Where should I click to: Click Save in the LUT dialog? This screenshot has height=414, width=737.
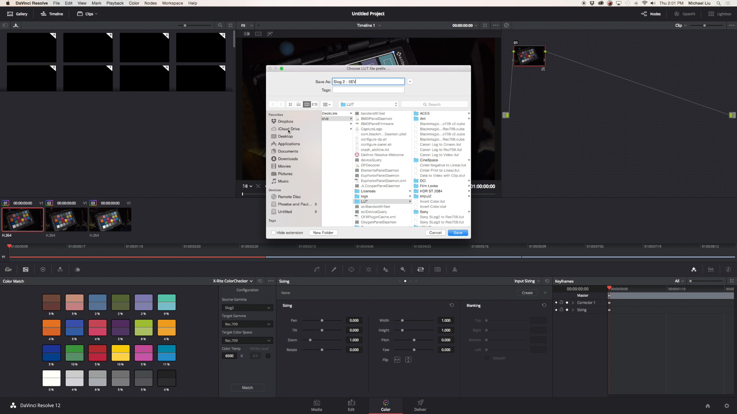[x=458, y=233]
